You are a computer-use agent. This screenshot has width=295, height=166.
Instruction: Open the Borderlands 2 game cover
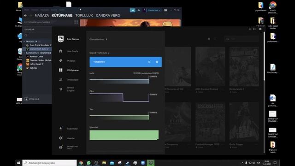point(244,66)
